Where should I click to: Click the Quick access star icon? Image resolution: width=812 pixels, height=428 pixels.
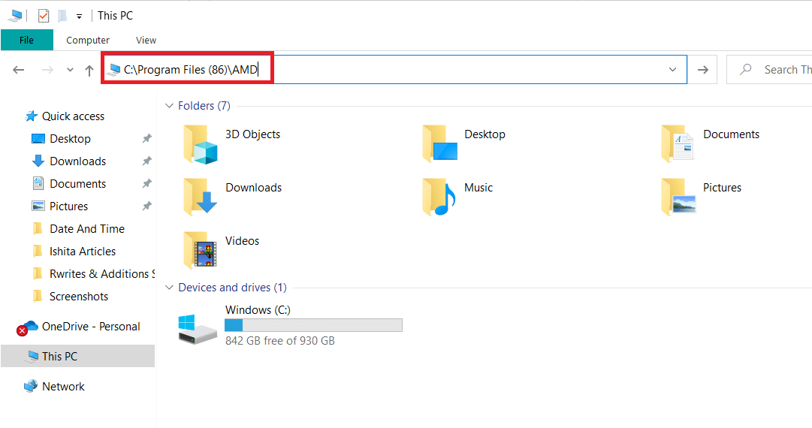click(31, 116)
